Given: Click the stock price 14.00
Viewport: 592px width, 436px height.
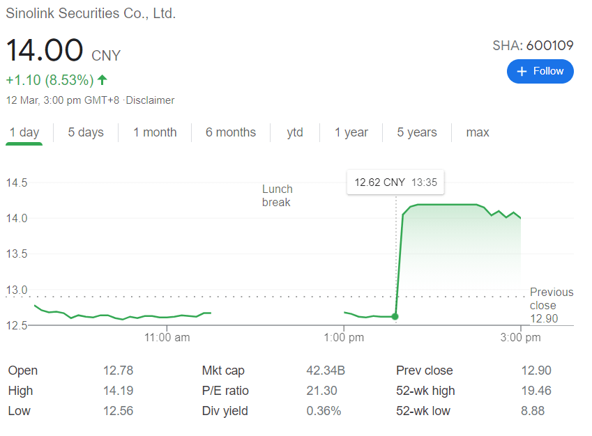Looking at the screenshot, I should pyautogui.click(x=45, y=50).
